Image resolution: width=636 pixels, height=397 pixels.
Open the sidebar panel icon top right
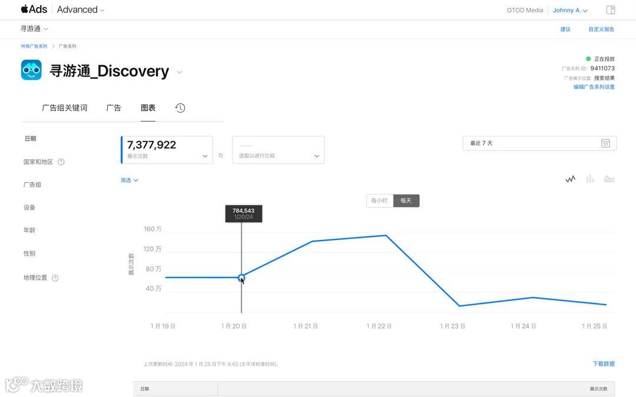pyautogui.click(x=611, y=10)
